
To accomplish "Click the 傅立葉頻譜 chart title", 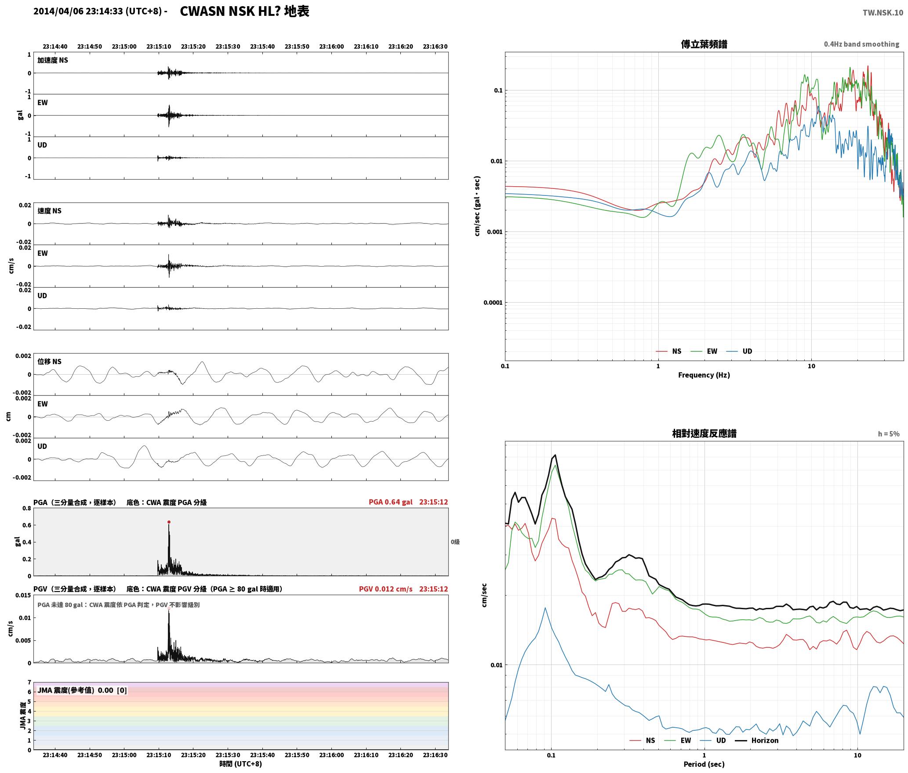I will click(704, 44).
